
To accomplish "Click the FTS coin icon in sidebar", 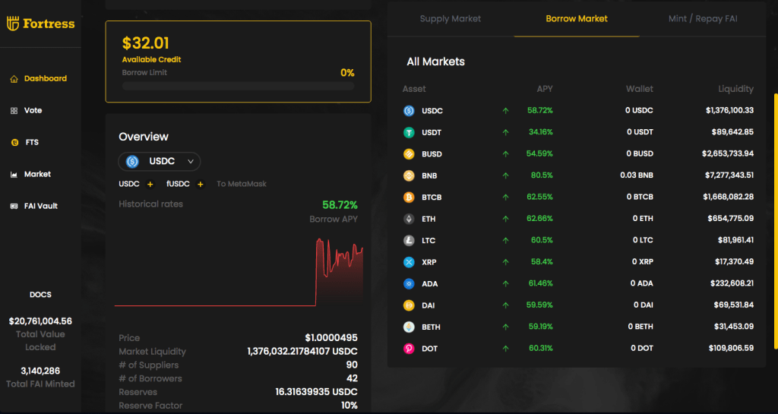I will [14, 142].
